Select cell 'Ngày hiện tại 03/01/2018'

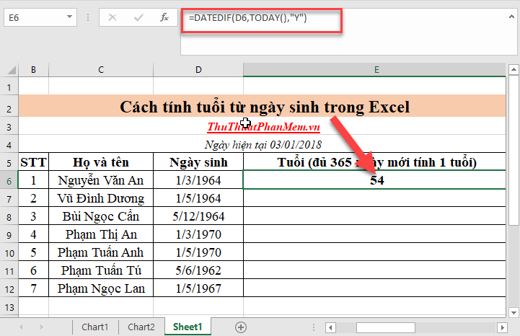coord(263,145)
